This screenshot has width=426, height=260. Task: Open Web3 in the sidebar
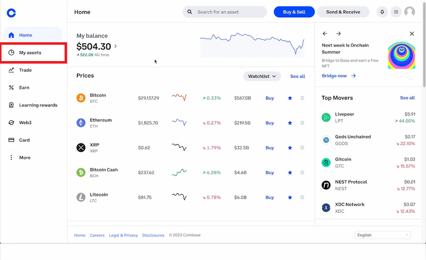pyautogui.click(x=33, y=123)
